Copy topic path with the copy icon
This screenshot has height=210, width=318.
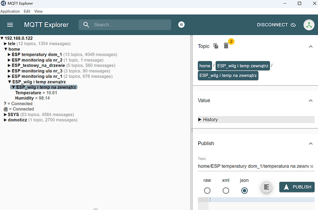pyautogui.click(x=216, y=46)
